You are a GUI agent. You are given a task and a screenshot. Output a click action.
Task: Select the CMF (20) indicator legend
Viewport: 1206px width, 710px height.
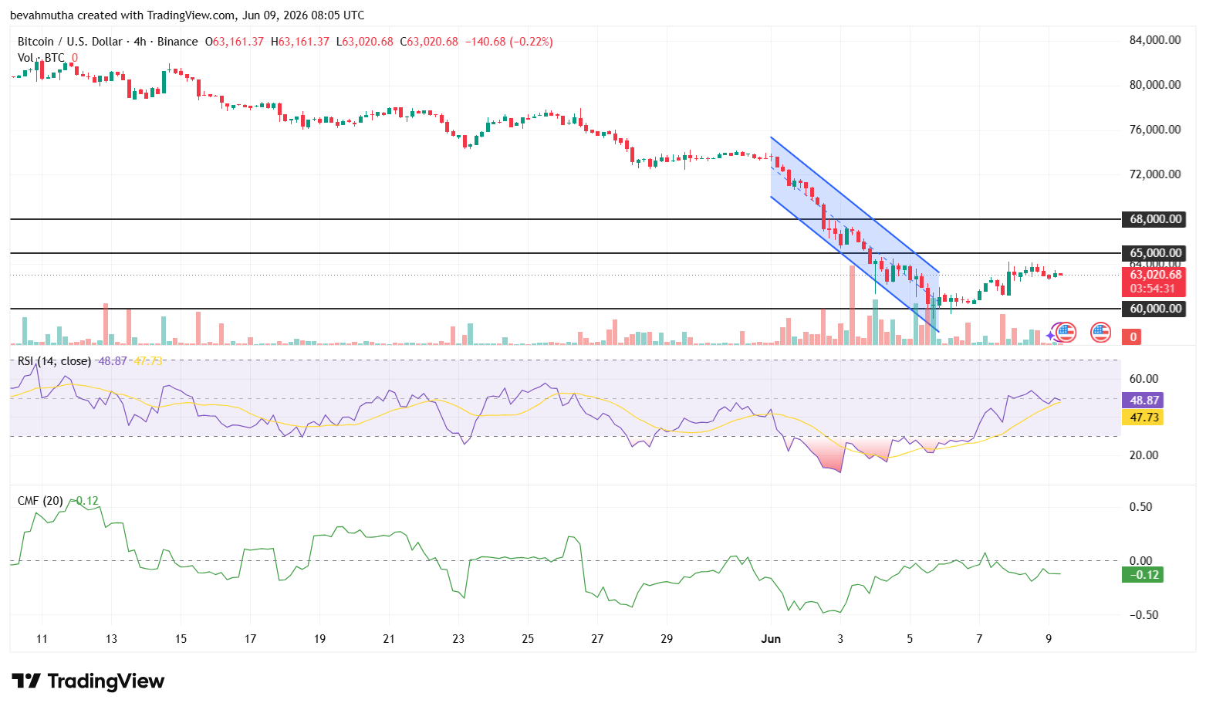[41, 501]
